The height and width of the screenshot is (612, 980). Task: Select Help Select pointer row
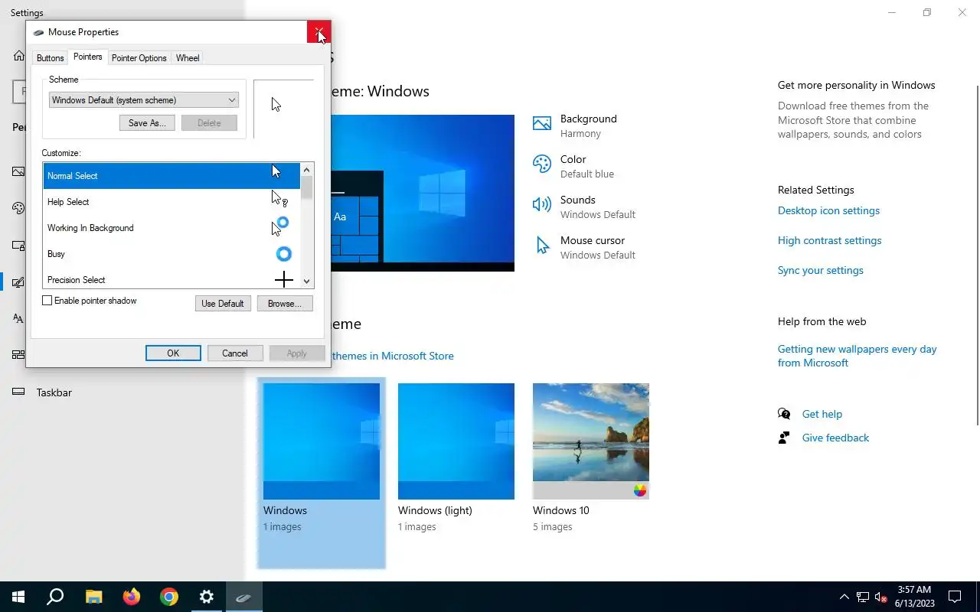pos(171,202)
